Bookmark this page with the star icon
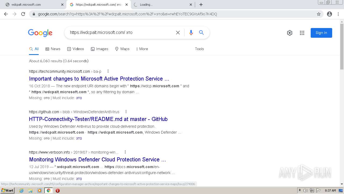 319,14
